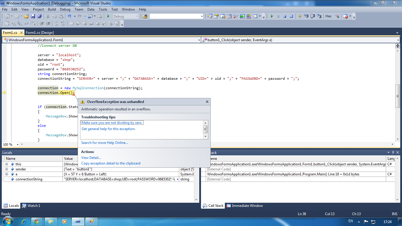Click the code editor horizontal scrollbar right arrow
The image size is (402, 226).
click(x=392, y=144)
